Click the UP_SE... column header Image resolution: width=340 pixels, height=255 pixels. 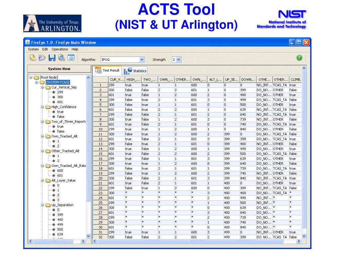(232, 79)
